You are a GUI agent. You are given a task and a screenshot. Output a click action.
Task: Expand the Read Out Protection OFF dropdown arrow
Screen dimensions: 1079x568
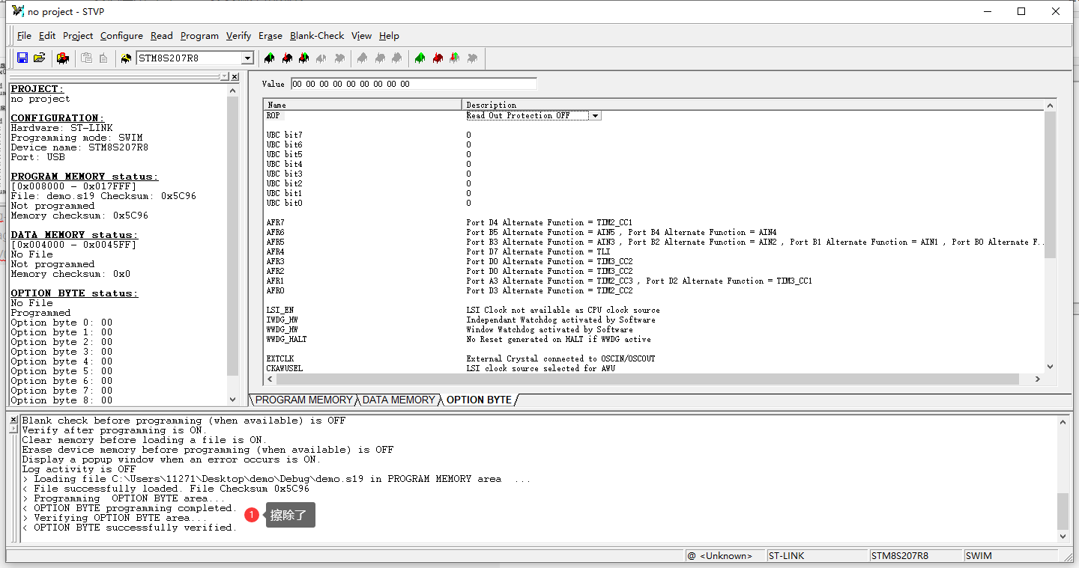[595, 116]
